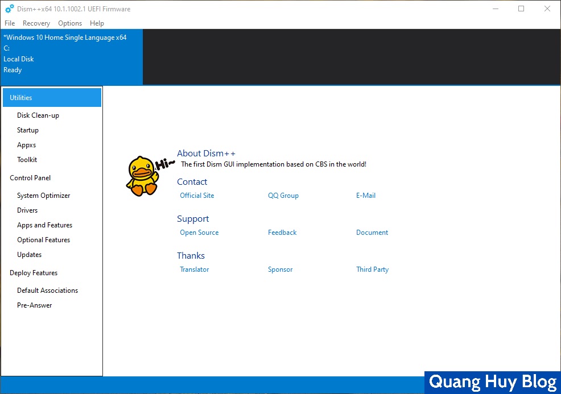Maximize the Dism++ window
561x394 pixels.
coord(521,9)
